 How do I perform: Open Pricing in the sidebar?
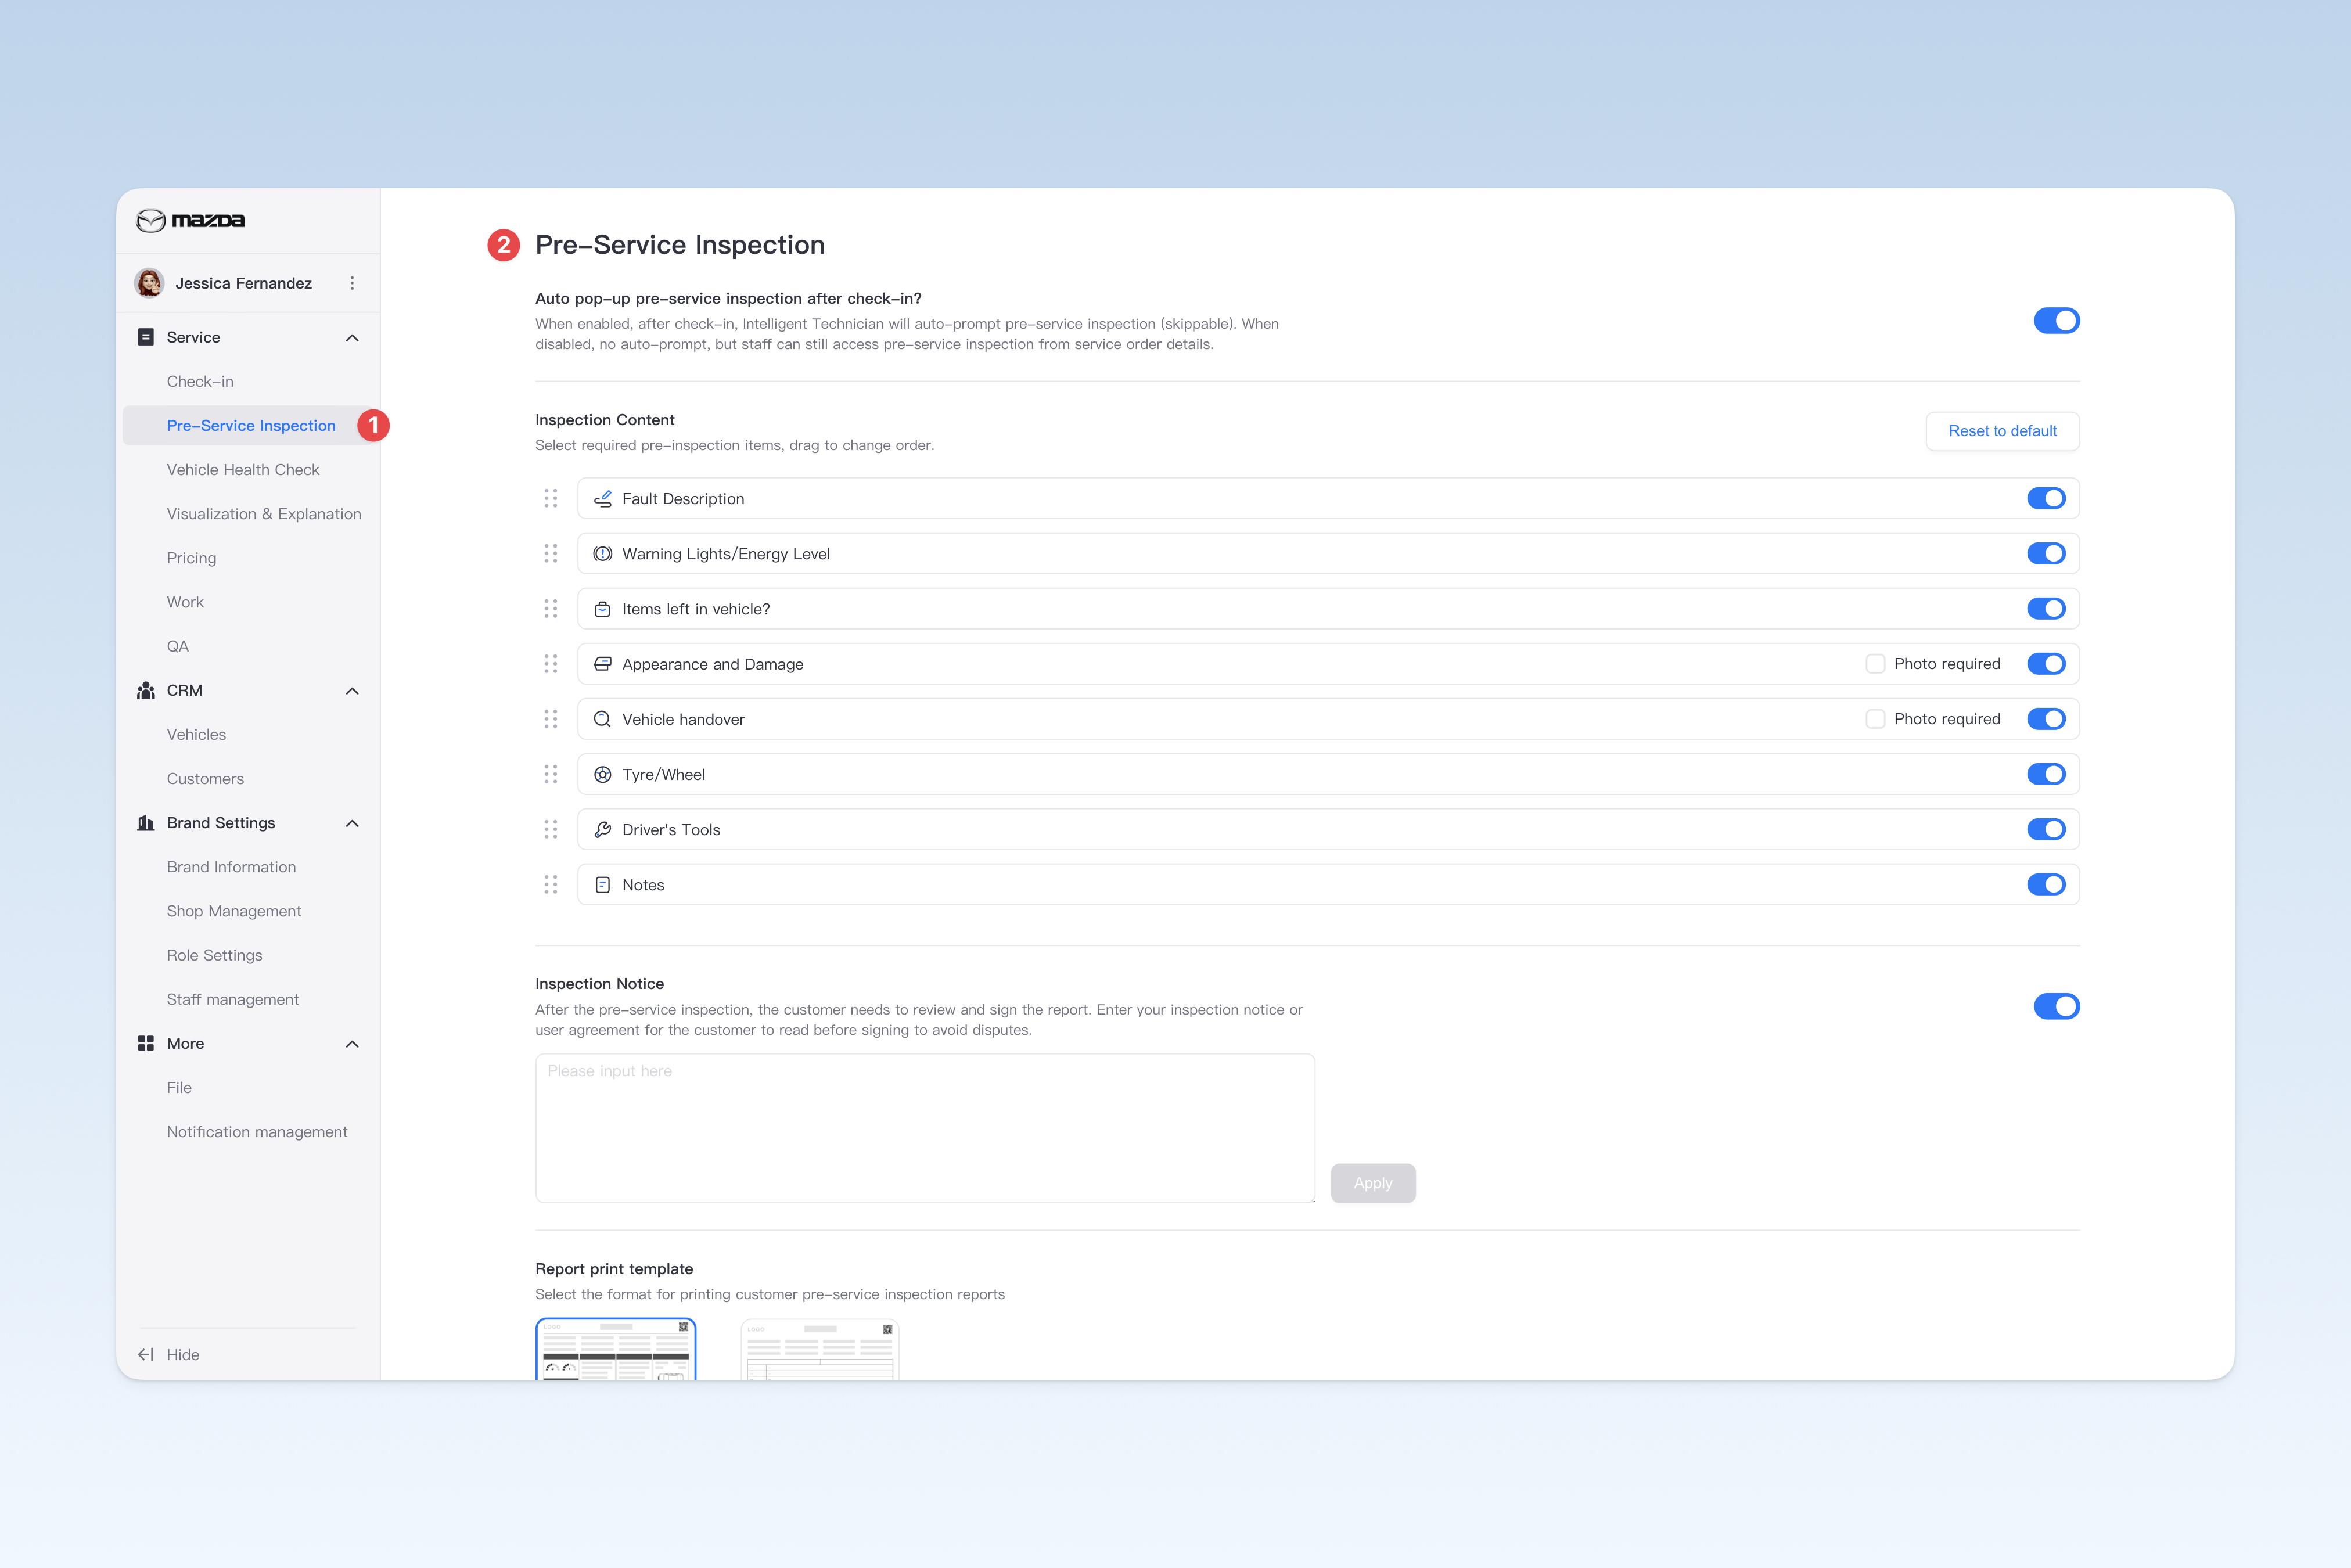click(x=191, y=558)
